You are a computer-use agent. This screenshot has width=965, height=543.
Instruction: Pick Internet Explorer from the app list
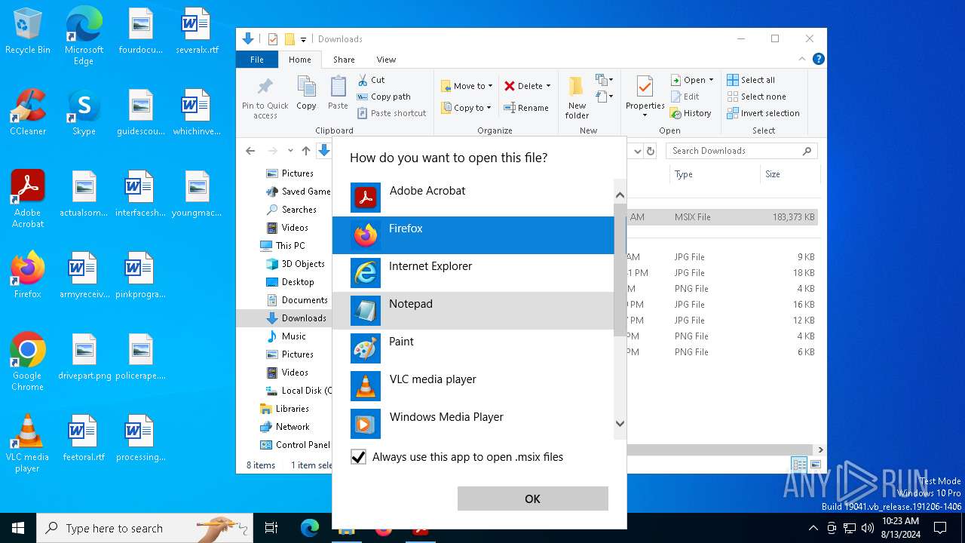[x=473, y=273]
